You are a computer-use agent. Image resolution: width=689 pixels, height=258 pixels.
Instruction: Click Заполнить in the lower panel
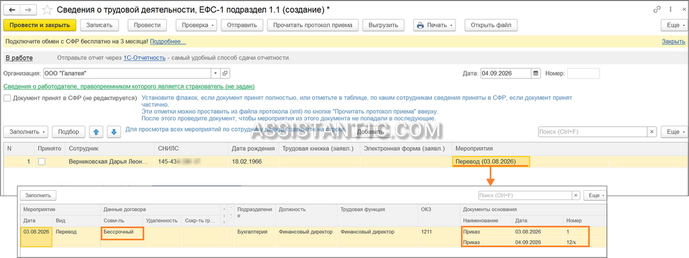[38, 196]
